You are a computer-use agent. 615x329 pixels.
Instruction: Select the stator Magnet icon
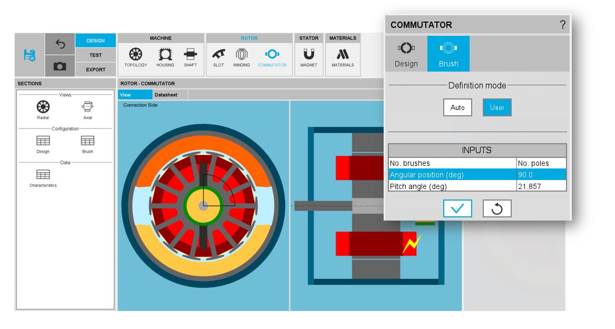pyautogui.click(x=309, y=57)
